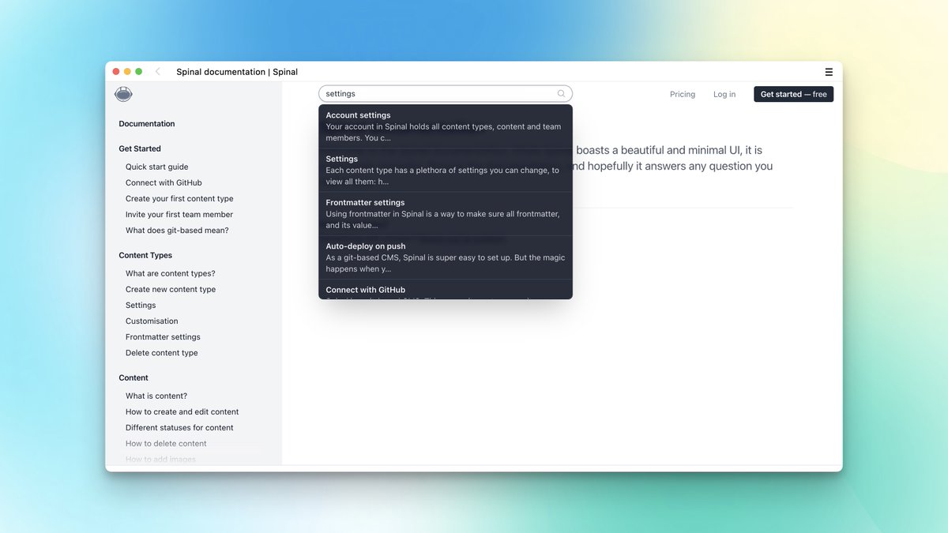
Task: Open the hamburger menu in title bar
Action: pos(829,72)
